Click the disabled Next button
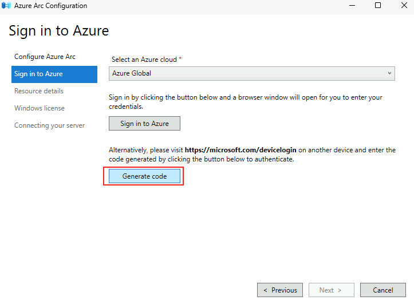 332,290
